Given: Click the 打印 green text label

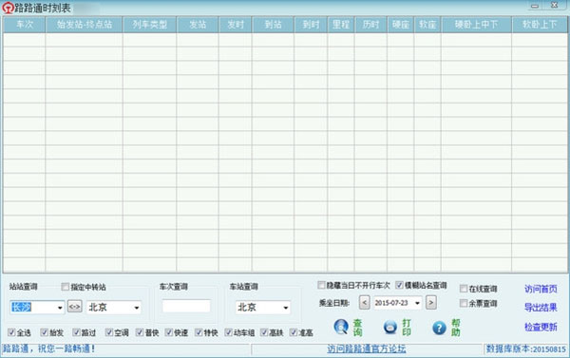Looking at the screenshot, I should (407, 328).
